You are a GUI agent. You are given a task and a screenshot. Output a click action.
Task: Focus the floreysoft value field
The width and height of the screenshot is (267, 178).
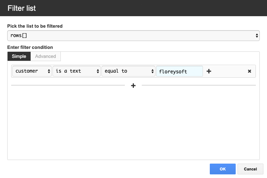tap(180, 71)
